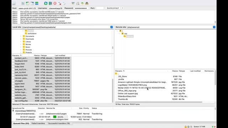The height and width of the screenshot is (128, 228).
Task: Click the Password input field
Action: [81, 8]
